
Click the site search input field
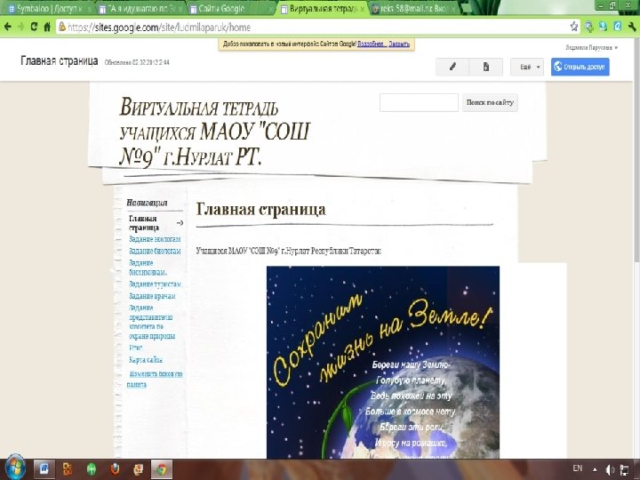[419, 102]
